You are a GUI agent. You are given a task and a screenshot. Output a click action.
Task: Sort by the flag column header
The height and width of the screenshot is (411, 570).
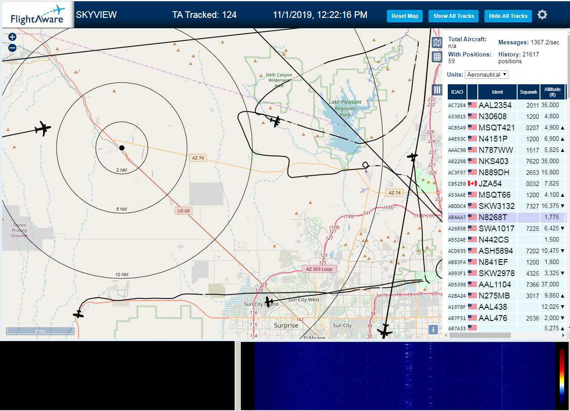pos(472,92)
